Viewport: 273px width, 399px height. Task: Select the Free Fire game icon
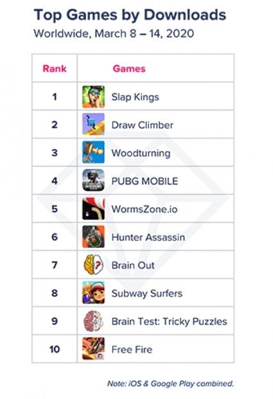pyautogui.click(x=93, y=349)
